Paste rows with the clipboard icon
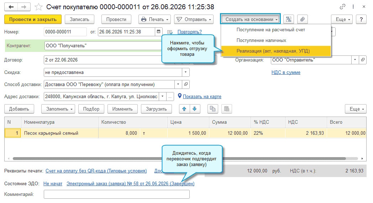 click(x=227, y=109)
